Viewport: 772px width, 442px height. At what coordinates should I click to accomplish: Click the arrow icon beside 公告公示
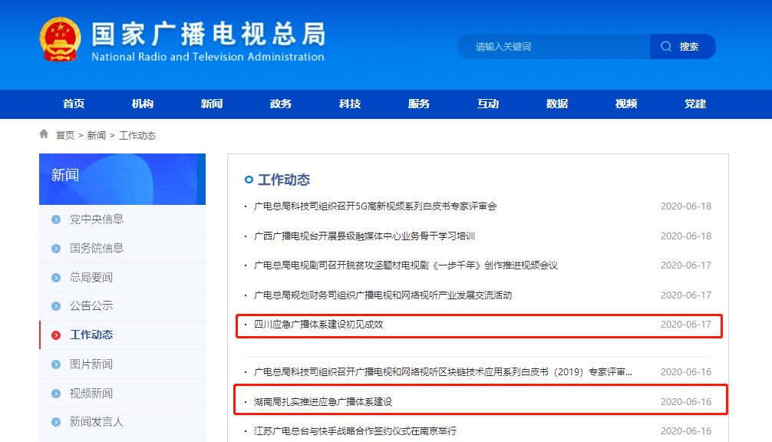[56, 306]
